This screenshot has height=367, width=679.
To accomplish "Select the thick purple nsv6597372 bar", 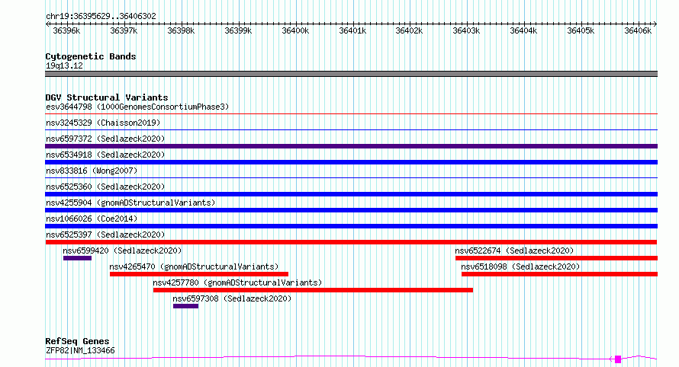I will tap(352, 146).
